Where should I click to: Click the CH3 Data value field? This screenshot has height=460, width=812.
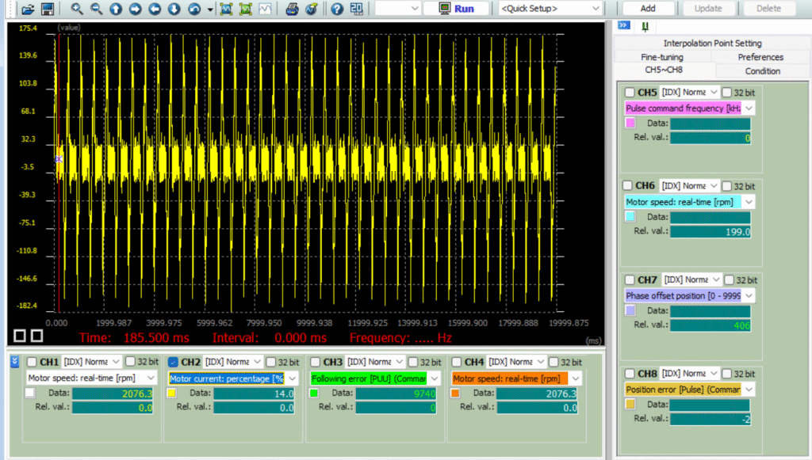click(397, 393)
